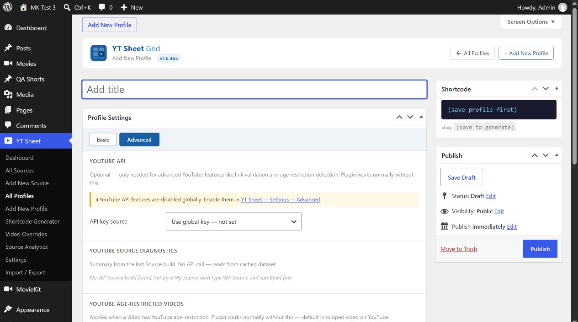Click the v1.6.465 version badge

[169, 59]
